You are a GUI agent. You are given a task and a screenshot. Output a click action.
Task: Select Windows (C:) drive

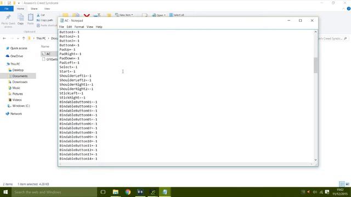[x=21, y=106]
